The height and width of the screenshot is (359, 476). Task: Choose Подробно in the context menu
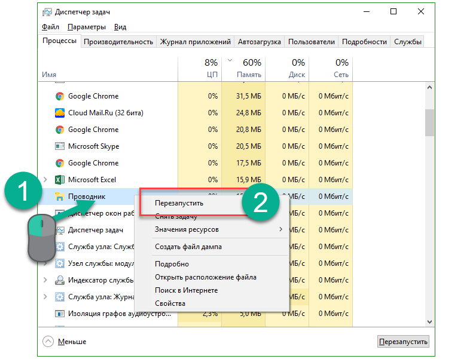click(x=211, y=264)
